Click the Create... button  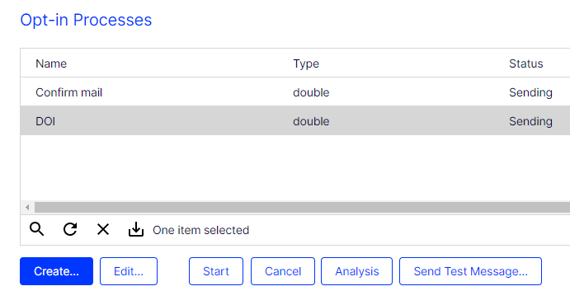click(56, 271)
